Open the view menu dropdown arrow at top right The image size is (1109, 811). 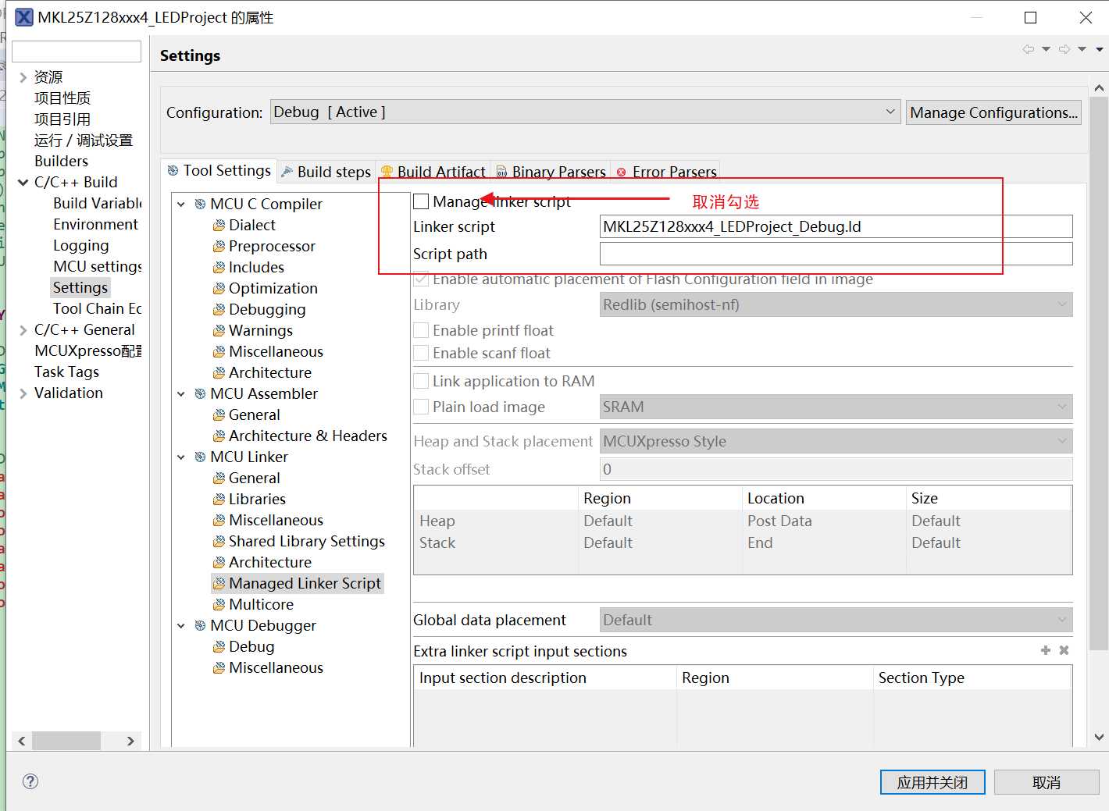click(1100, 49)
